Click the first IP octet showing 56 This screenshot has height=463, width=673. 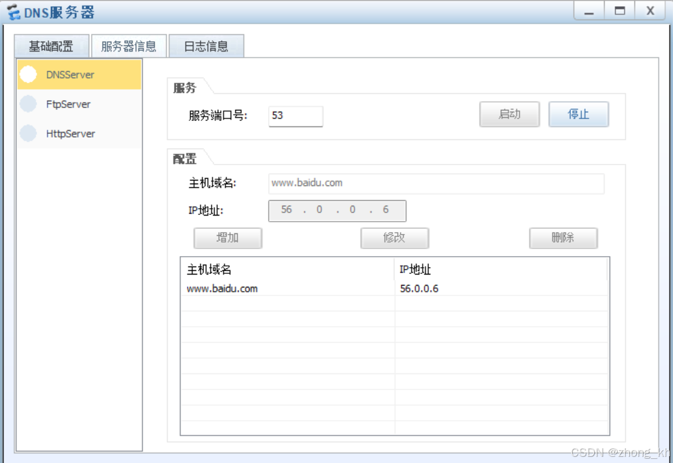pyautogui.click(x=286, y=209)
